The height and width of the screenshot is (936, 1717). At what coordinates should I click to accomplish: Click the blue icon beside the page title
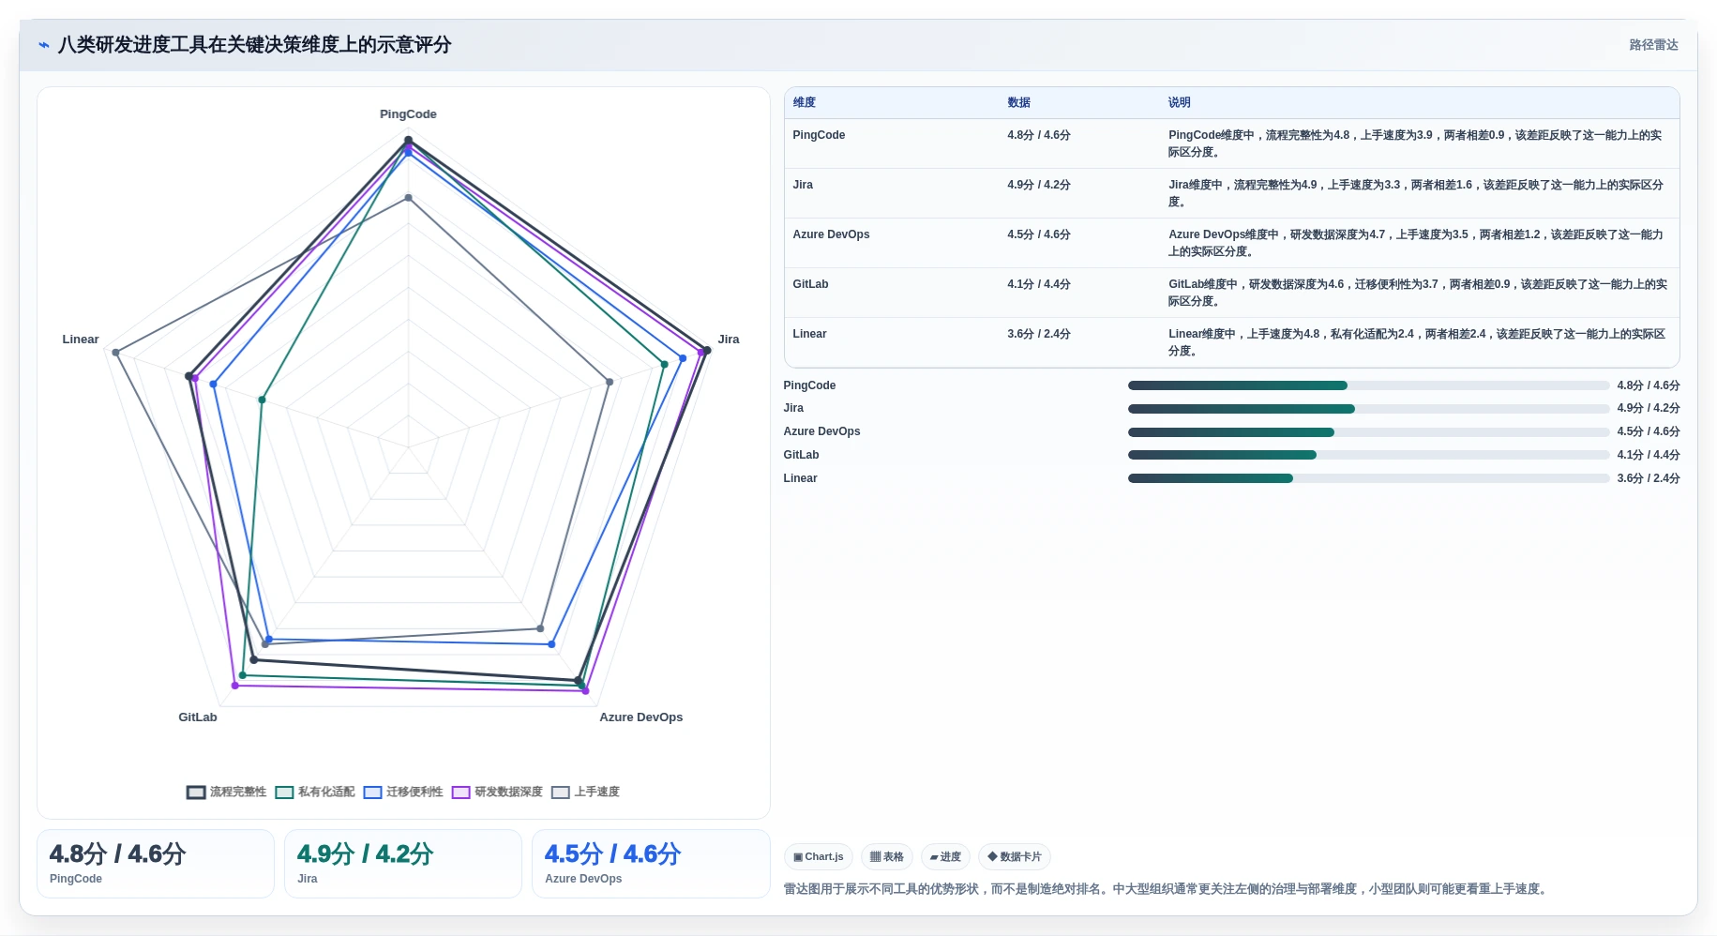[x=44, y=45]
